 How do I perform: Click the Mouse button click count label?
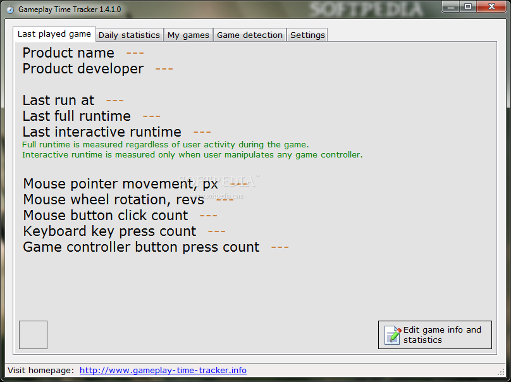coord(106,216)
